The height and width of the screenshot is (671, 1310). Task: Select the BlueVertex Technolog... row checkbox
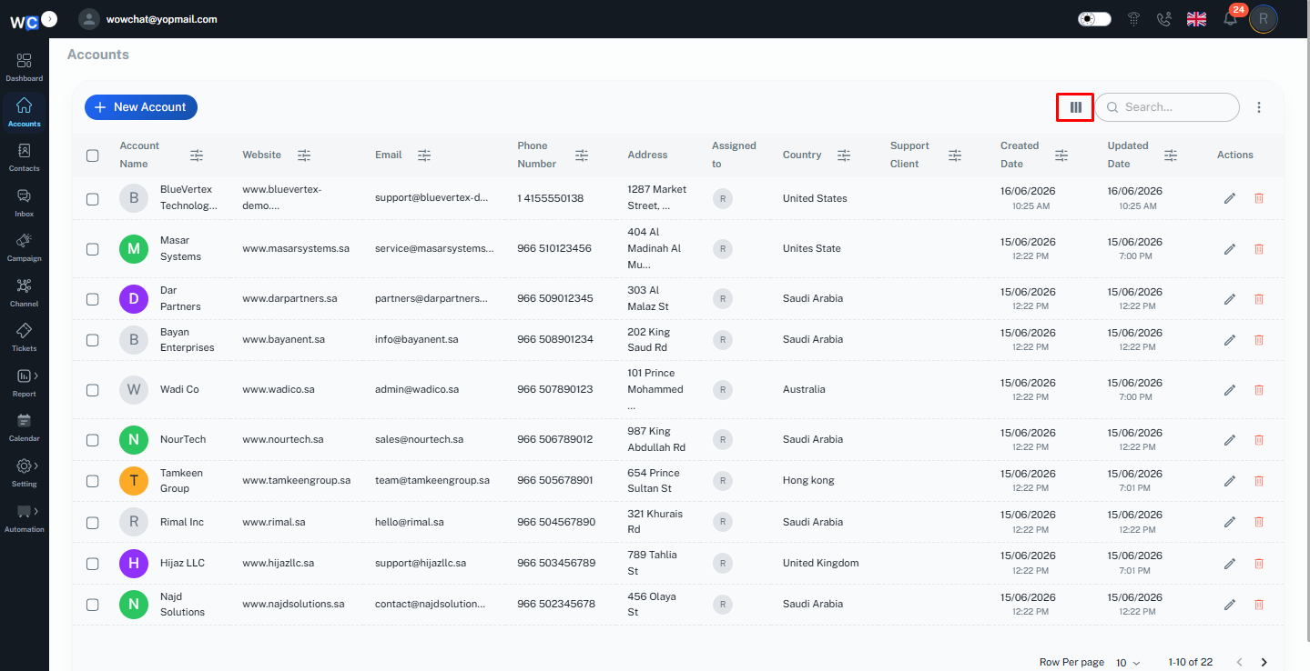[92, 199]
